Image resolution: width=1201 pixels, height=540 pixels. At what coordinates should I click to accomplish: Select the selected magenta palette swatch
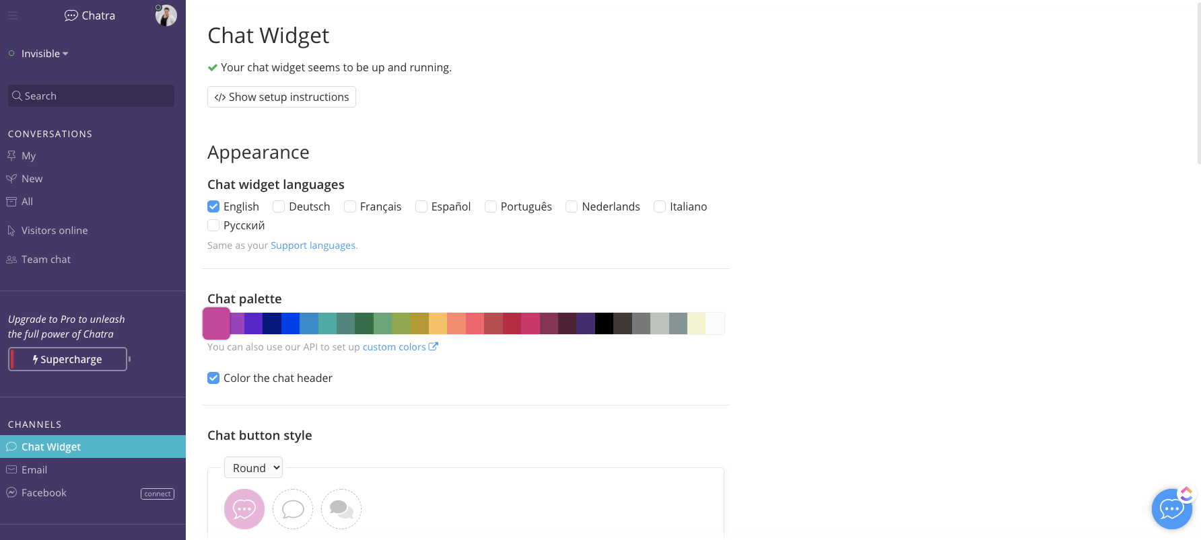click(216, 323)
